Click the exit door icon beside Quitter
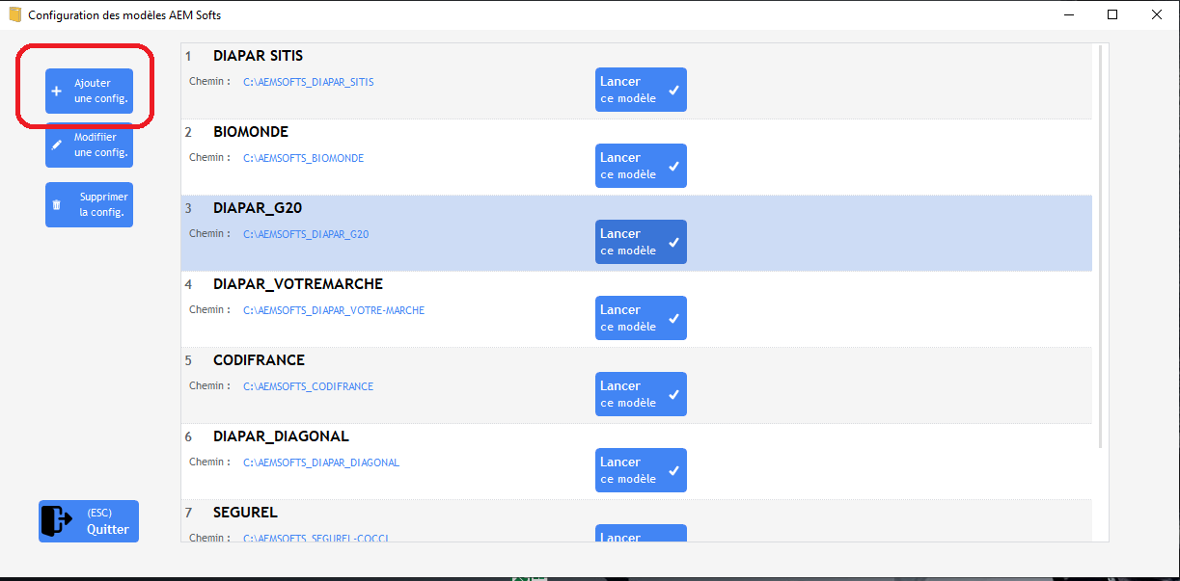1180x581 pixels. tap(57, 521)
